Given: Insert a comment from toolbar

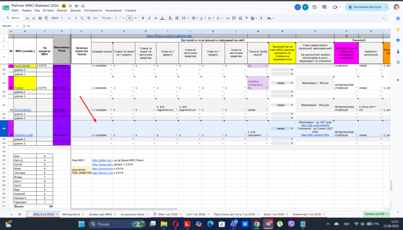Looking at the screenshot, I should (x=234, y=18).
